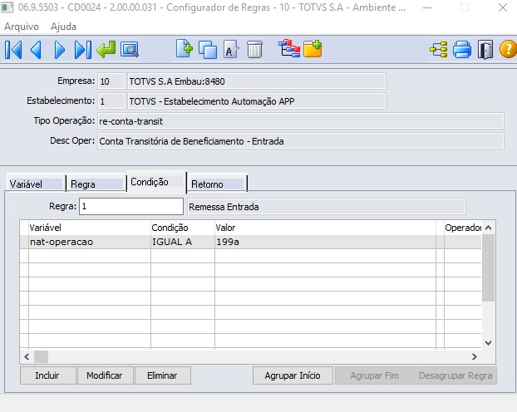Open the Ajuda menu
Viewport: 517px width, 412px height.
coord(63,27)
